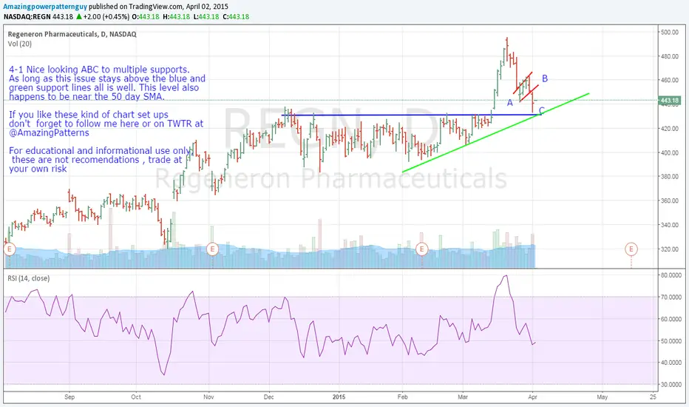The image size is (689, 407).
Task: Select the wave label A on chart
Action: [509, 103]
